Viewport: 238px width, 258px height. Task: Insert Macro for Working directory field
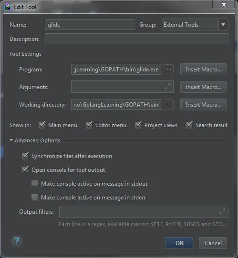point(204,105)
